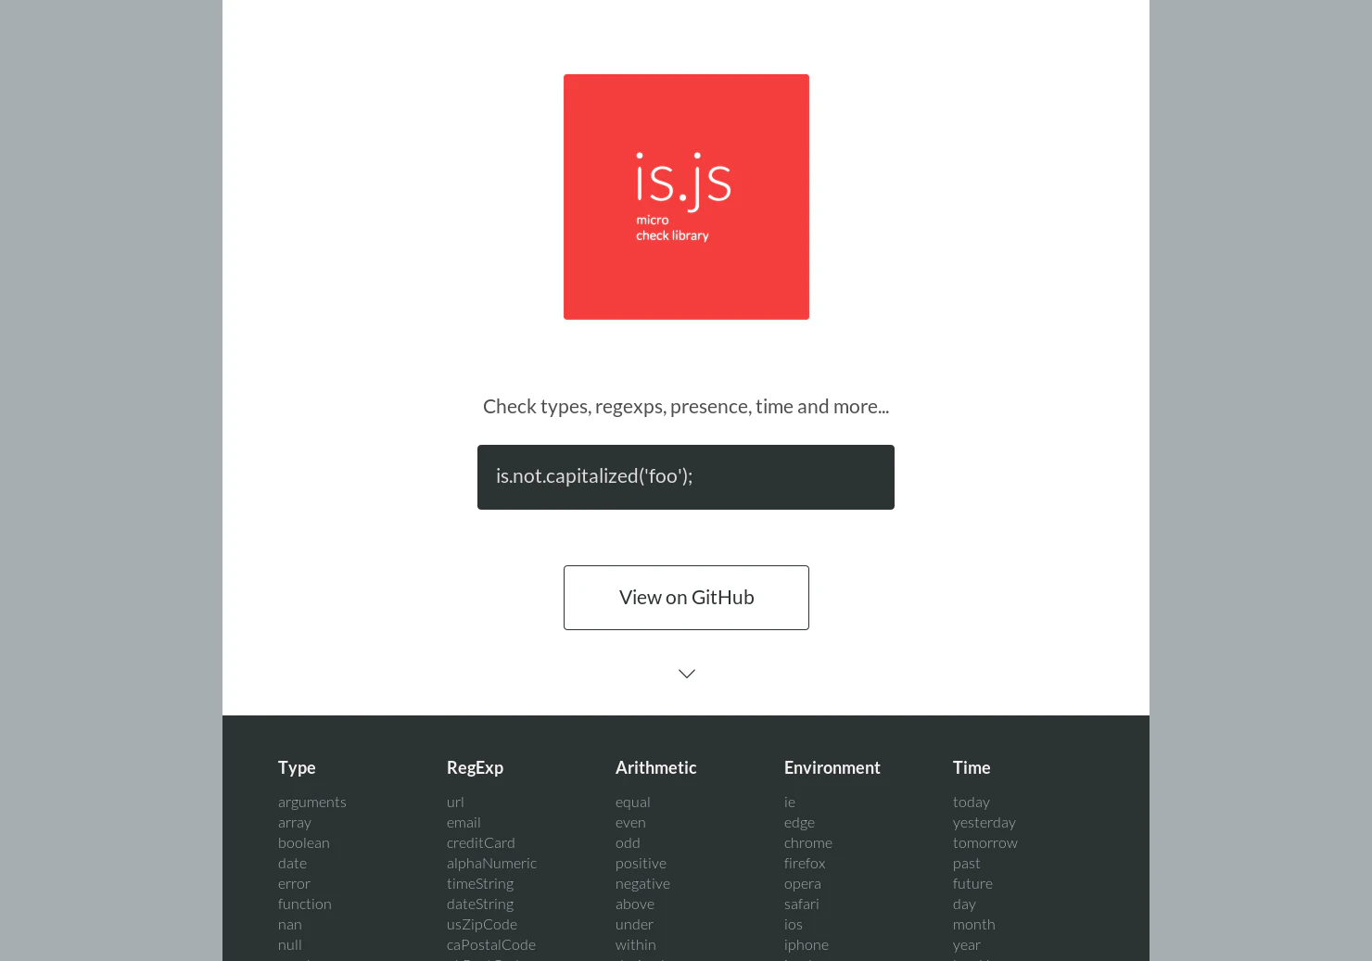1372x961 pixels.
Task: Open the even link under Arithmetic
Action: [x=630, y=823]
